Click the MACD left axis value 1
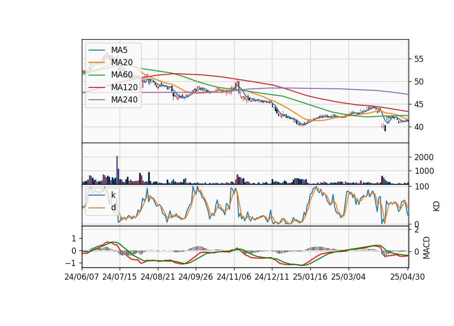 click(74, 239)
